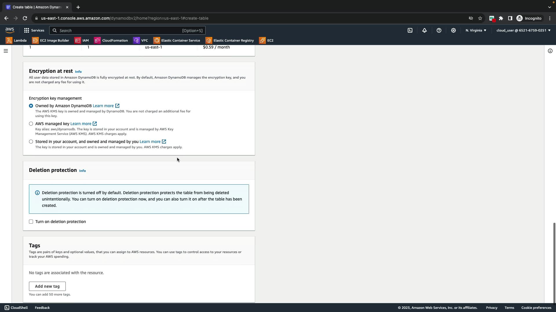Select AWS managed key encryption option
The width and height of the screenshot is (556, 312).
[x=31, y=124]
